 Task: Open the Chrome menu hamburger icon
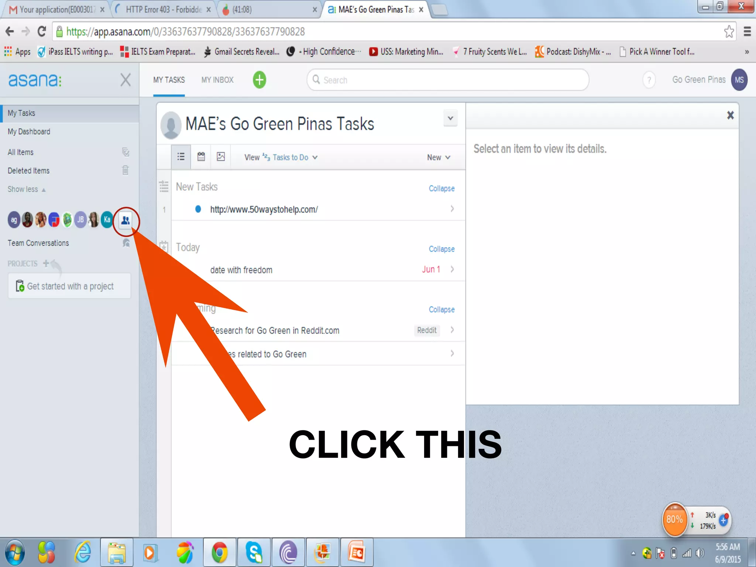pyautogui.click(x=747, y=32)
